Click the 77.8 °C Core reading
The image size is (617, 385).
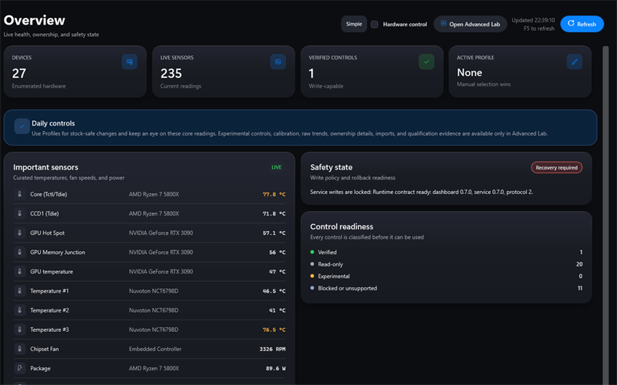coord(274,195)
